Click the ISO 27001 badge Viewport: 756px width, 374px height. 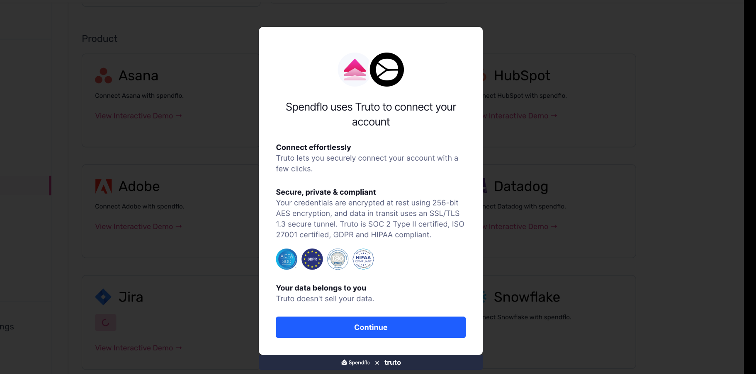point(338,259)
